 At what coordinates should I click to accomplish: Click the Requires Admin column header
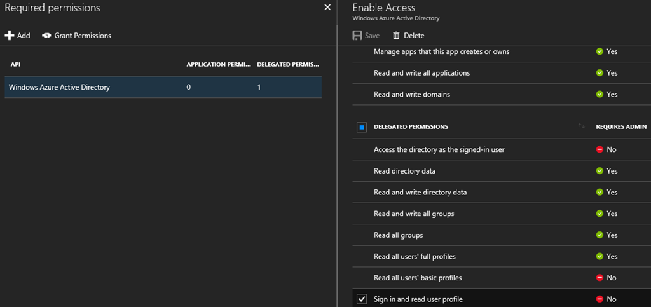click(x=620, y=127)
